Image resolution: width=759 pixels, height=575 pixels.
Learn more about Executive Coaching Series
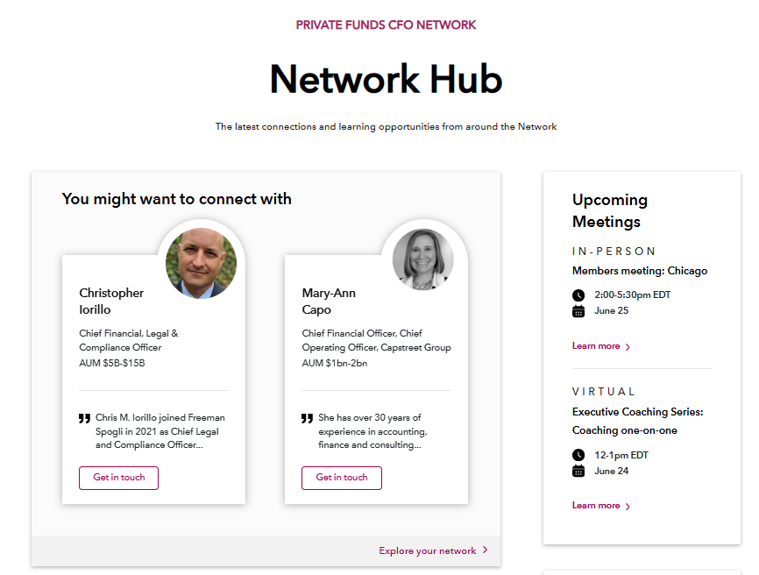(x=596, y=506)
